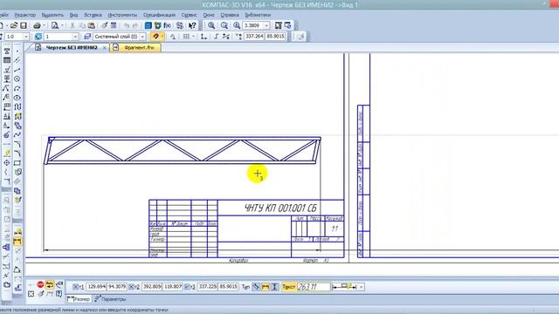Open the Инструменты menu

point(122,15)
